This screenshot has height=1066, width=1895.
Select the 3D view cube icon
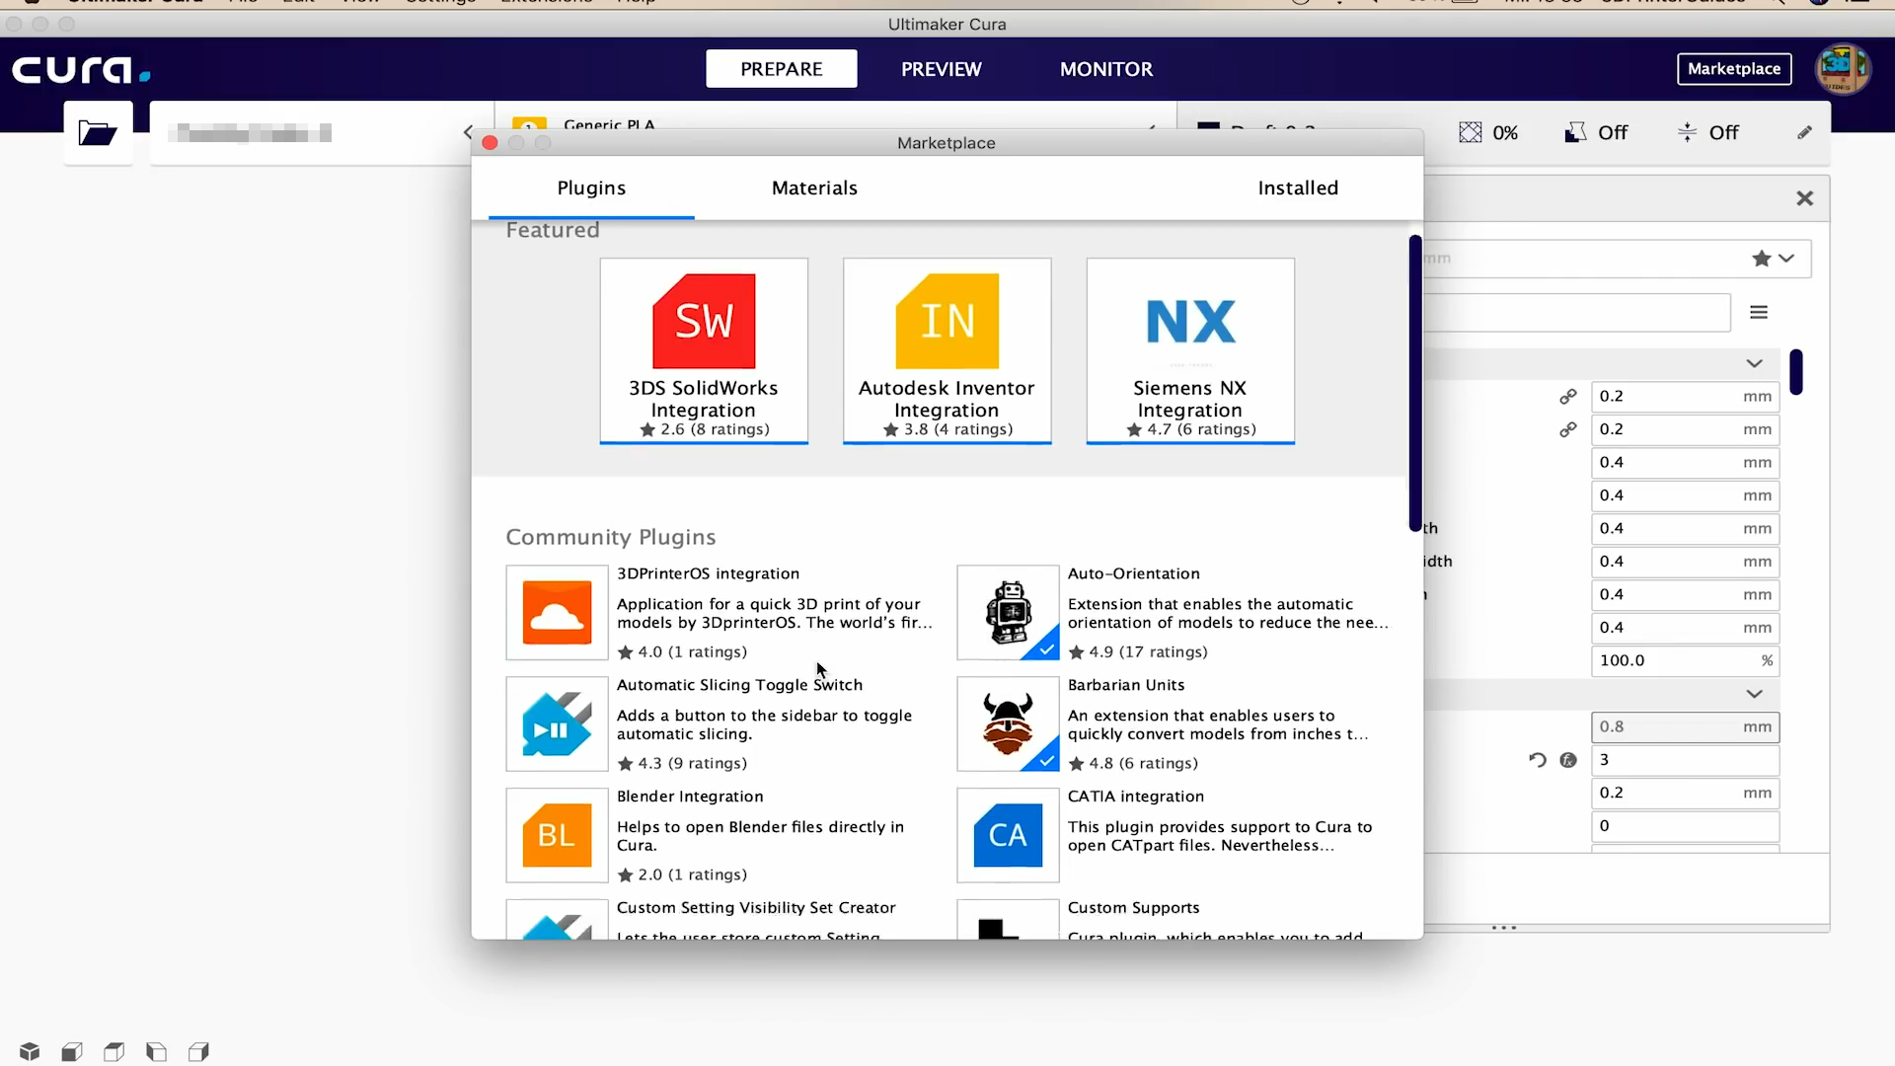pos(30,1051)
